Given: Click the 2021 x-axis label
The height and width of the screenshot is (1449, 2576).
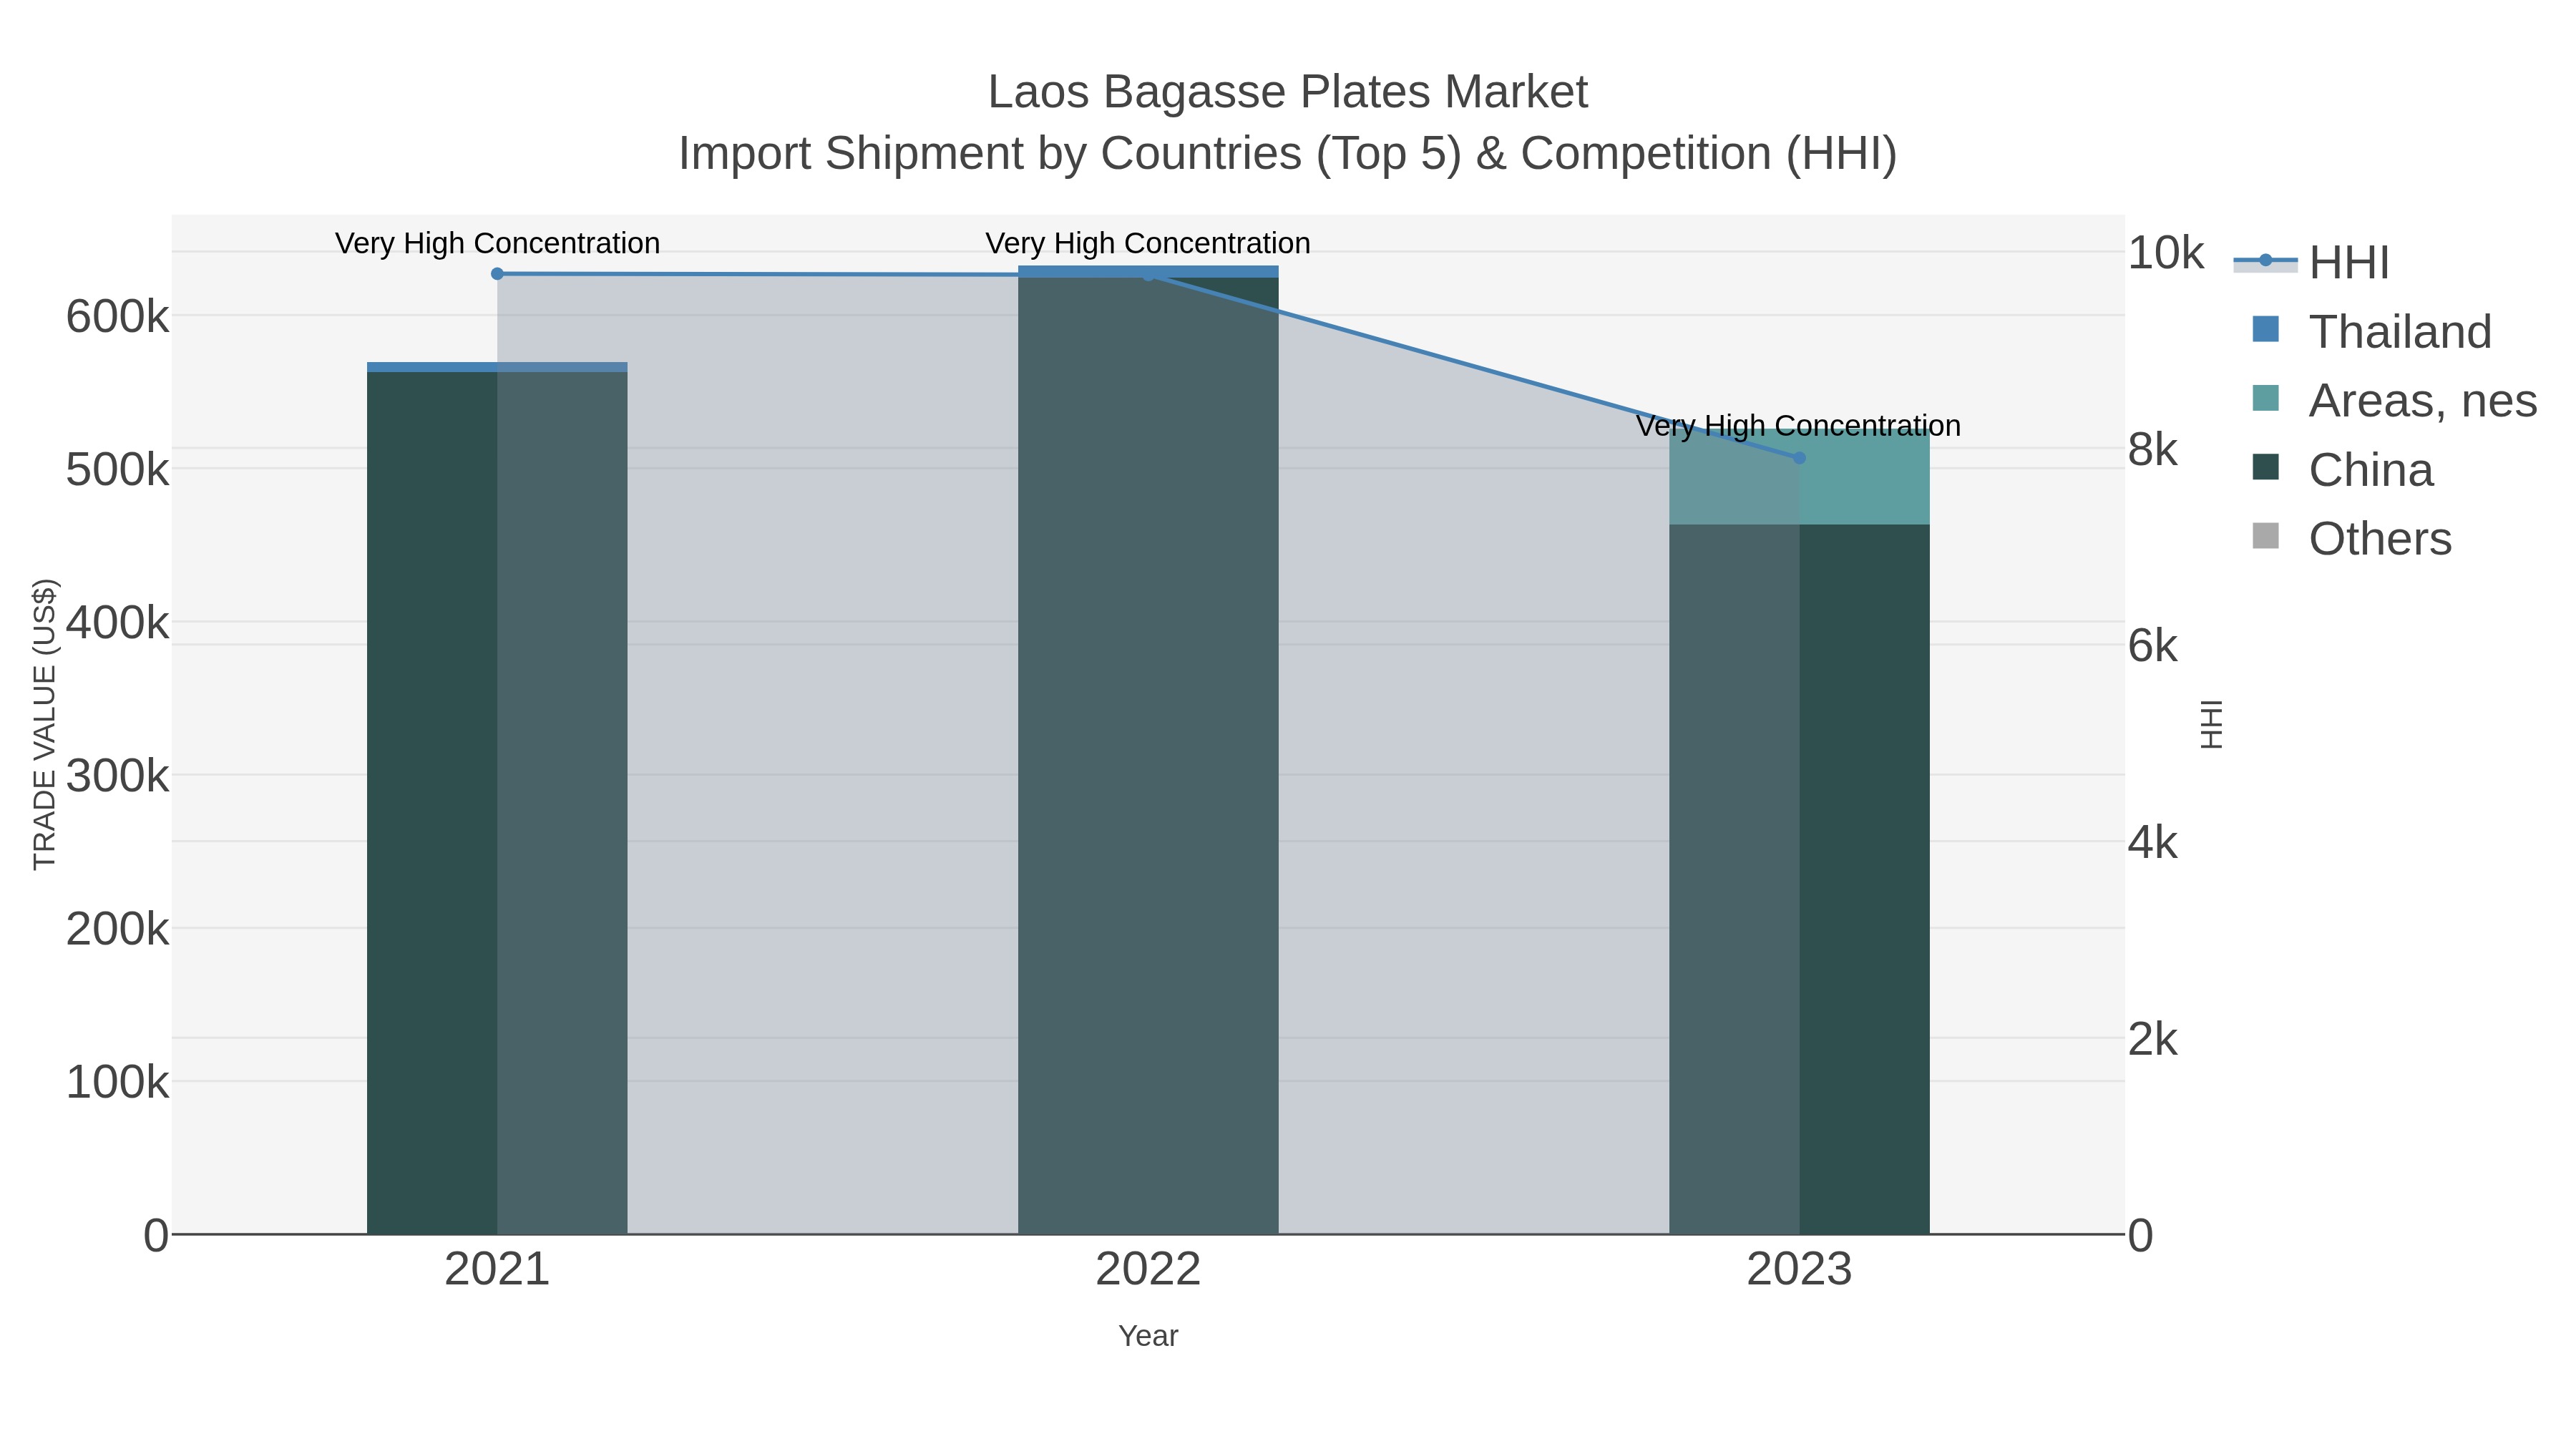Looking at the screenshot, I should pyautogui.click(x=497, y=1270).
